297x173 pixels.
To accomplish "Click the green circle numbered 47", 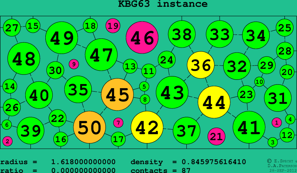I will coord(101,55).
